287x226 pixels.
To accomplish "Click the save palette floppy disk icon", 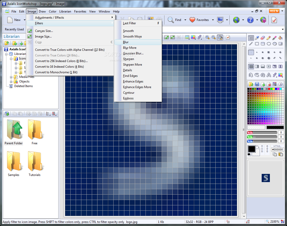I will click(x=257, y=84).
